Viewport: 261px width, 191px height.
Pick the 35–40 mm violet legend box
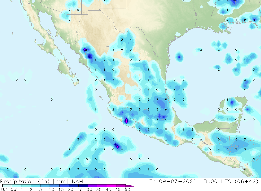click(x=102, y=186)
